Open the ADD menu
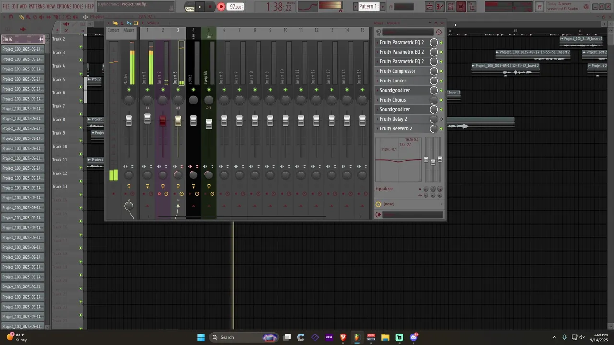This screenshot has width=614, height=345. pos(24,7)
